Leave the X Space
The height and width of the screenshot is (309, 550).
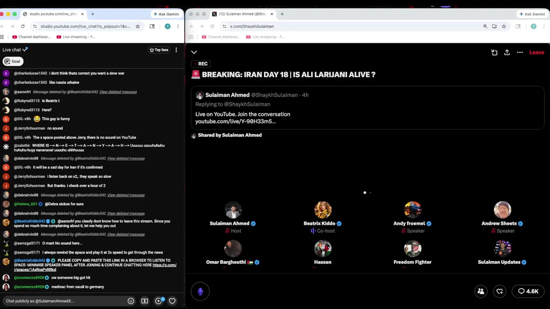(x=537, y=52)
